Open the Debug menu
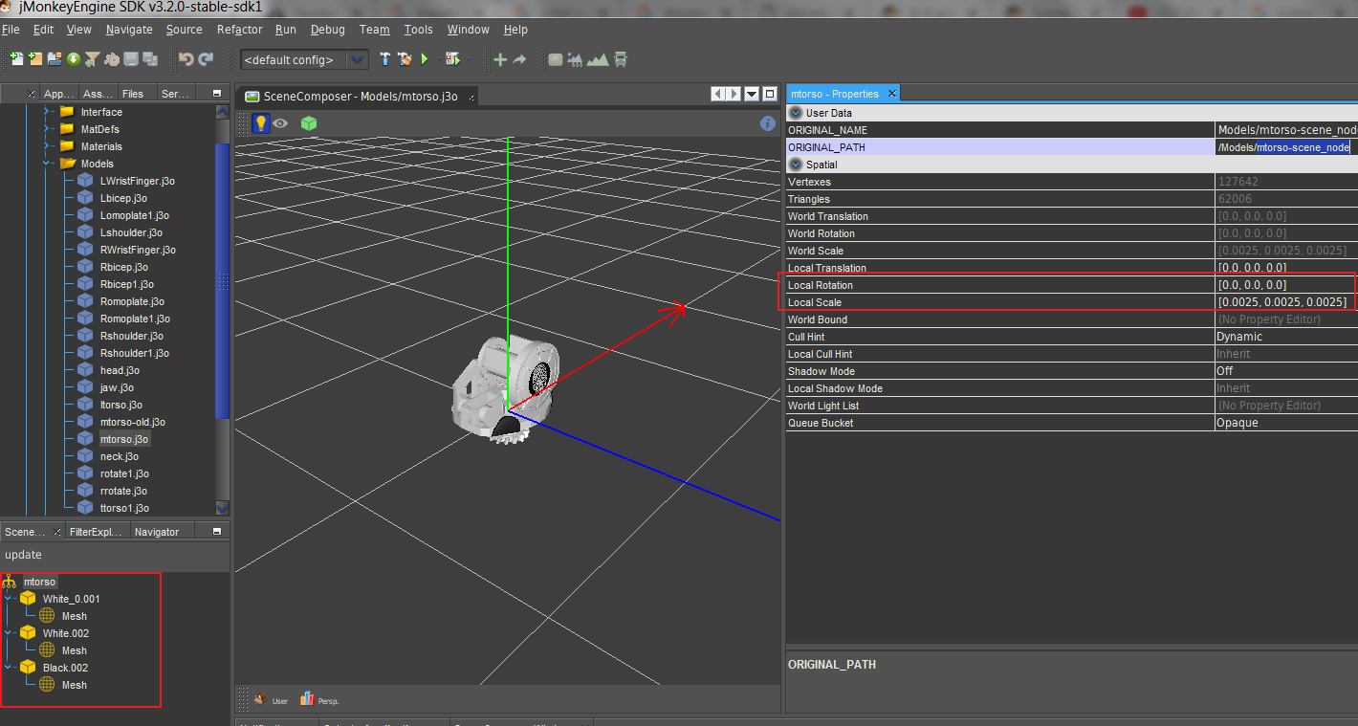This screenshot has height=726, width=1358. click(x=328, y=30)
